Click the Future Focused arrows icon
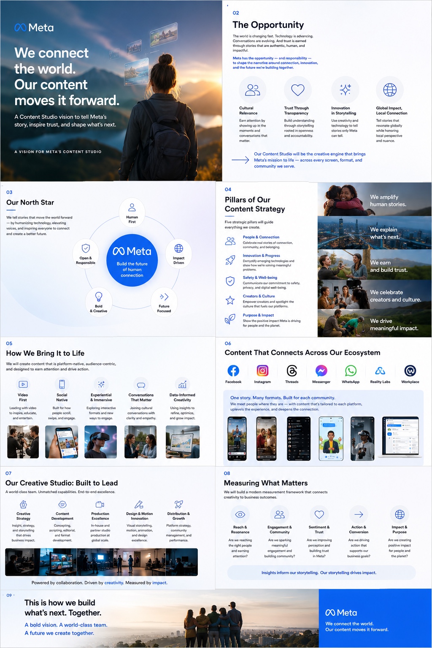 coord(164,297)
